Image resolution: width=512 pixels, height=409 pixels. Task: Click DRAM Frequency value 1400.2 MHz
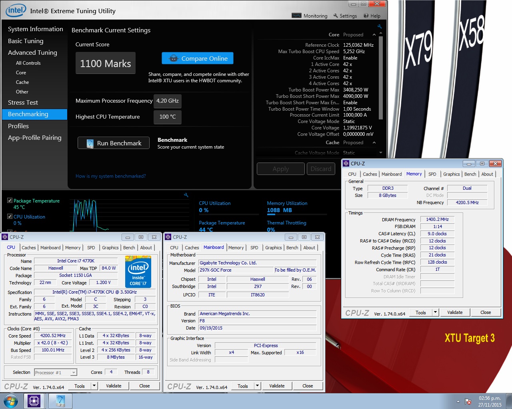(437, 219)
